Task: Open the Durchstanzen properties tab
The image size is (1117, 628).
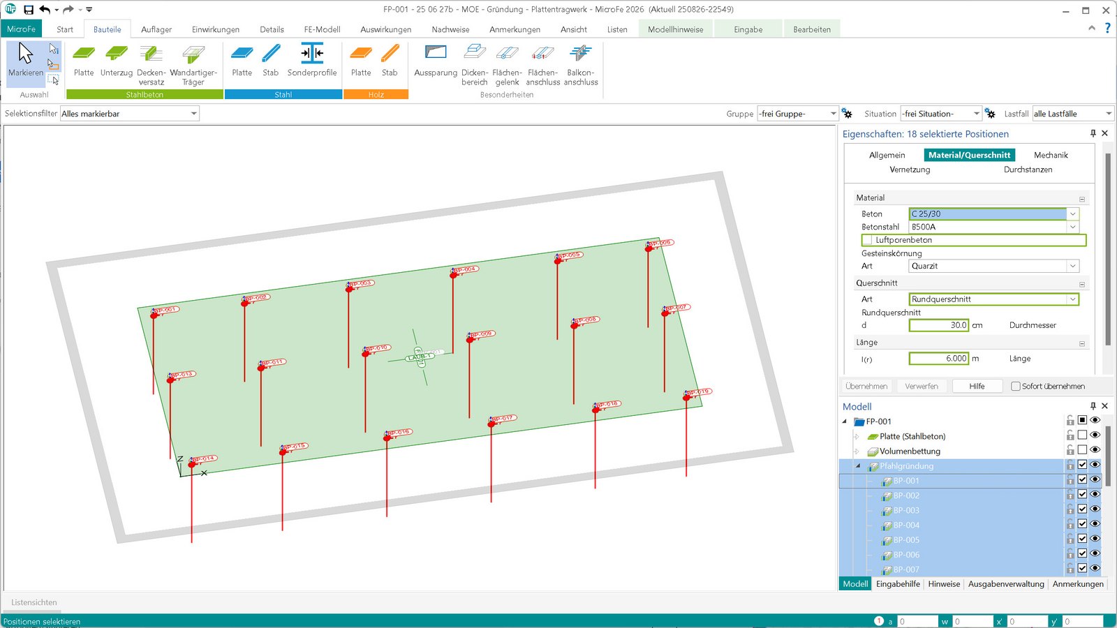Action: pyautogui.click(x=1028, y=170)
